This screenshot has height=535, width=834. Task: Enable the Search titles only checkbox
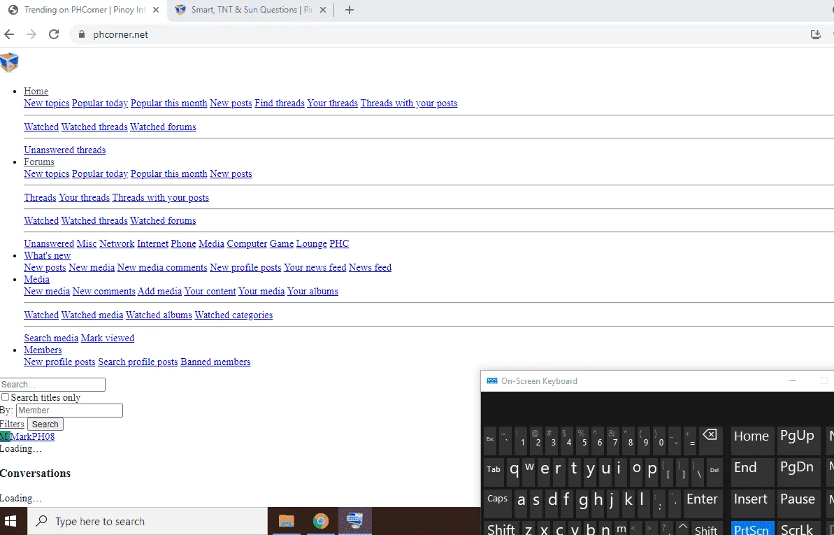[x=6, y=397]
